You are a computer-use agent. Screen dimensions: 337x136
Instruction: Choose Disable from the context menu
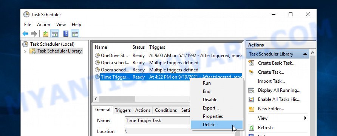tap(216, 100)
